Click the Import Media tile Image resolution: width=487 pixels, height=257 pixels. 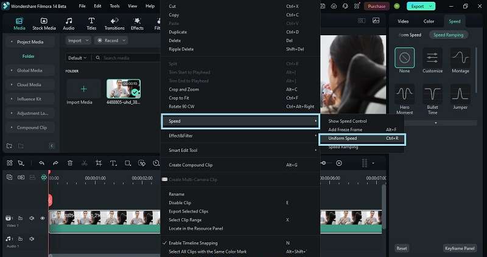pyautogui.click(x=83, y=92)
